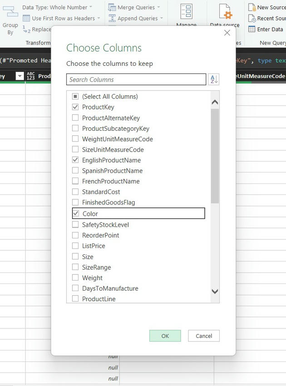Open the Data Type Whole Number dropdown
The height and width of the screenshot is (386, 286).
tap(90, 7)
